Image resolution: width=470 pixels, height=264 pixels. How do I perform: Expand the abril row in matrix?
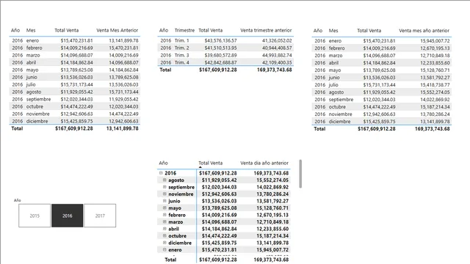click(x=164, y=229)
